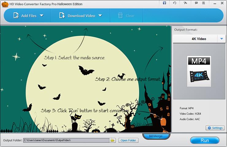This screenshot has width=227, height=147.
Task: Expand the output format arrow button
Action: [221, 39]
